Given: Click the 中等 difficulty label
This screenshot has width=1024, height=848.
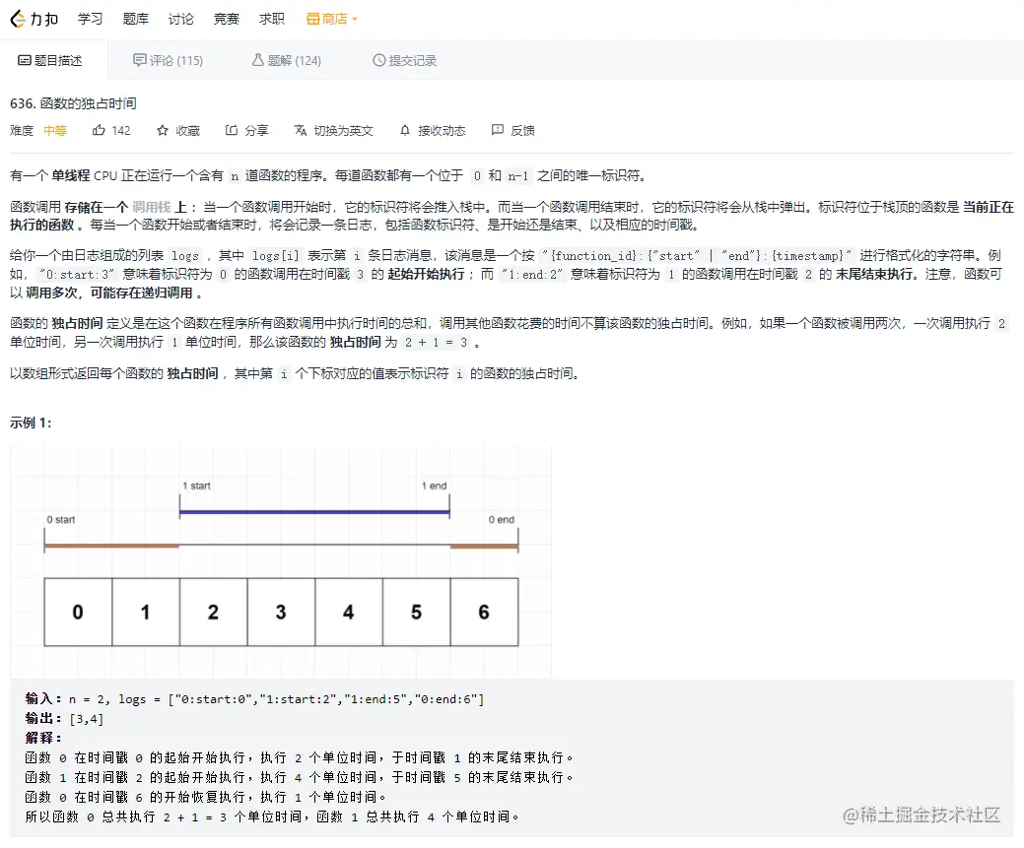Looking at the screenshot, I should click(x=55, y=131).
